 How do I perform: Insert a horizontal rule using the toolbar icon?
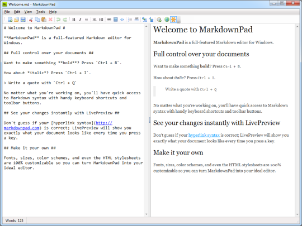tap(136, 20)
